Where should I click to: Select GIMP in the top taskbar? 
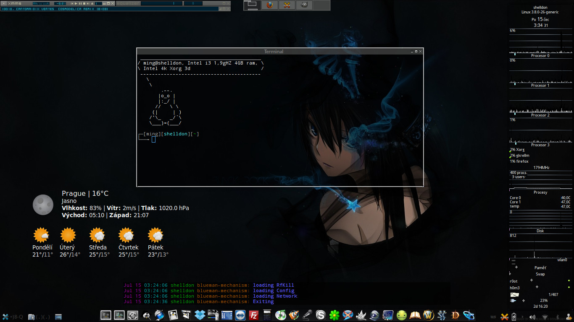(303, 5)
